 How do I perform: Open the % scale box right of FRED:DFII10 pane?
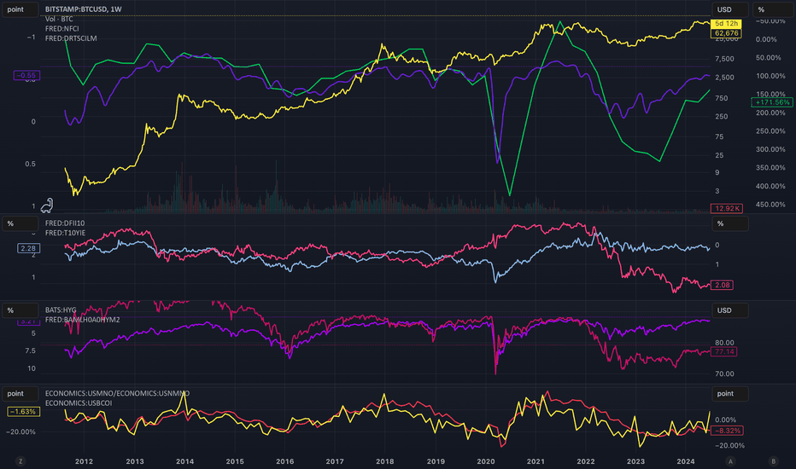coord(730,223)
